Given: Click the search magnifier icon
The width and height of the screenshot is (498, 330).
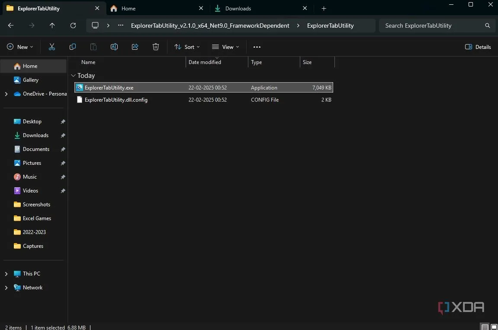Looking at the screenshot, I should tap(488, 26).
